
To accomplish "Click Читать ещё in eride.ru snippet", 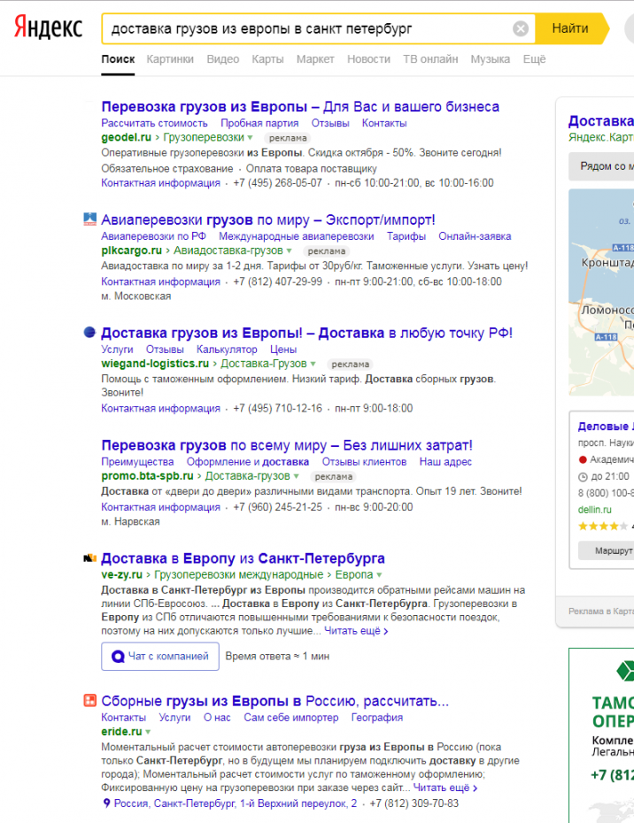I will pyautogui.click(x=445, y=788).
